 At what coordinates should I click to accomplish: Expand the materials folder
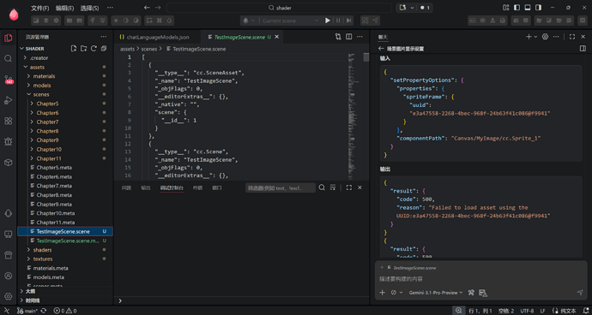click(x=28, y=76)
